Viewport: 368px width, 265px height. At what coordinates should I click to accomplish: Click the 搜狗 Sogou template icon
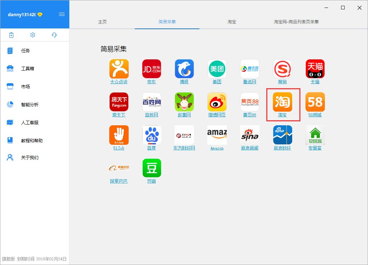(282, 68)
